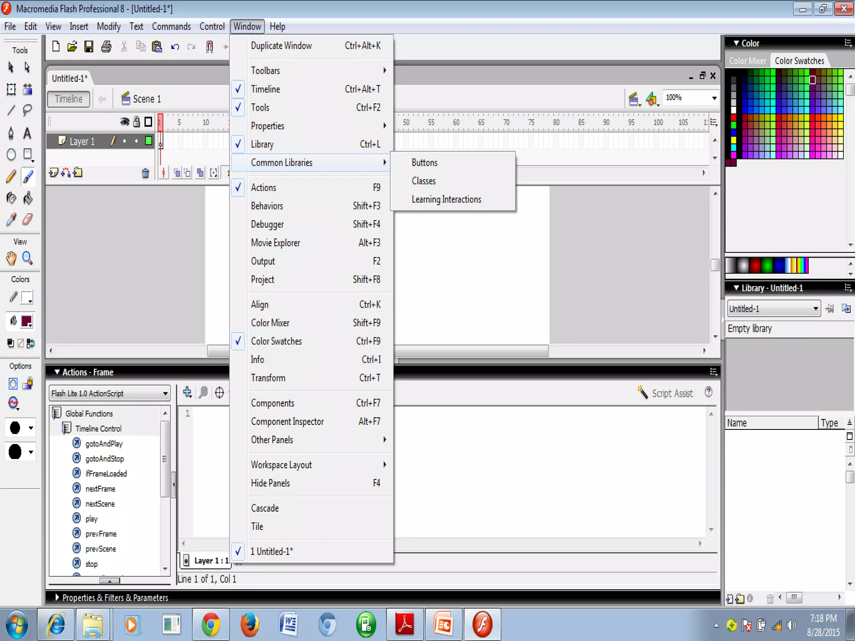The image size is (855, 641).
Task: Uncheck Timeline in Window menu
Action: click(x=266, y=89)
